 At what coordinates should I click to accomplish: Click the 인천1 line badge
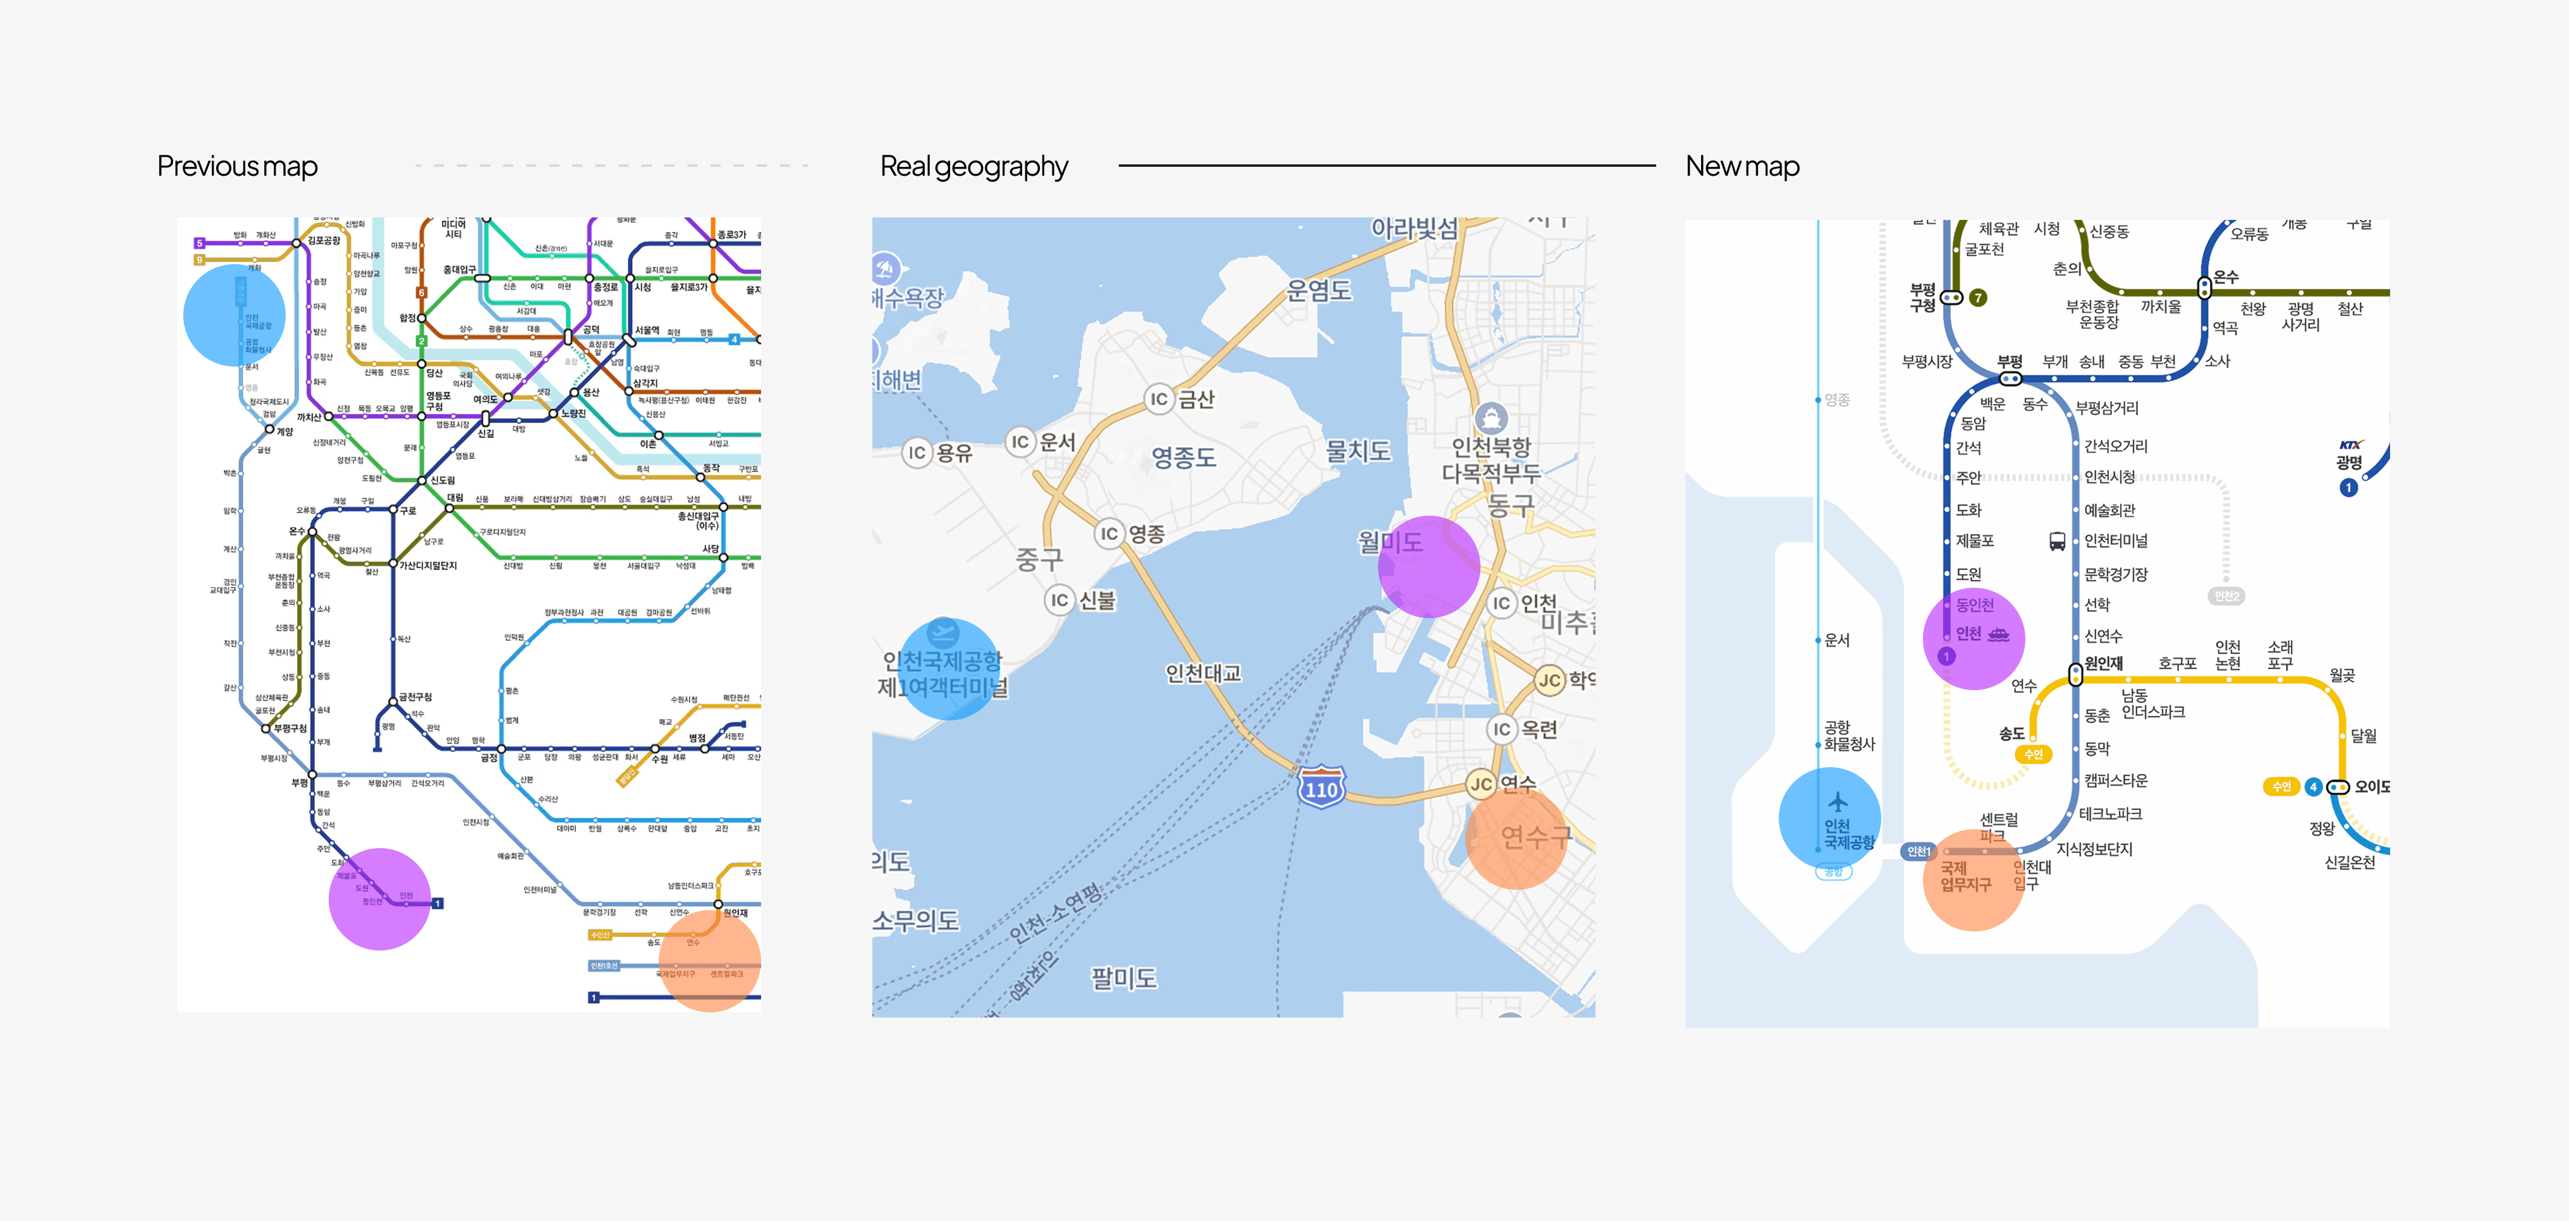[1918, 851]
